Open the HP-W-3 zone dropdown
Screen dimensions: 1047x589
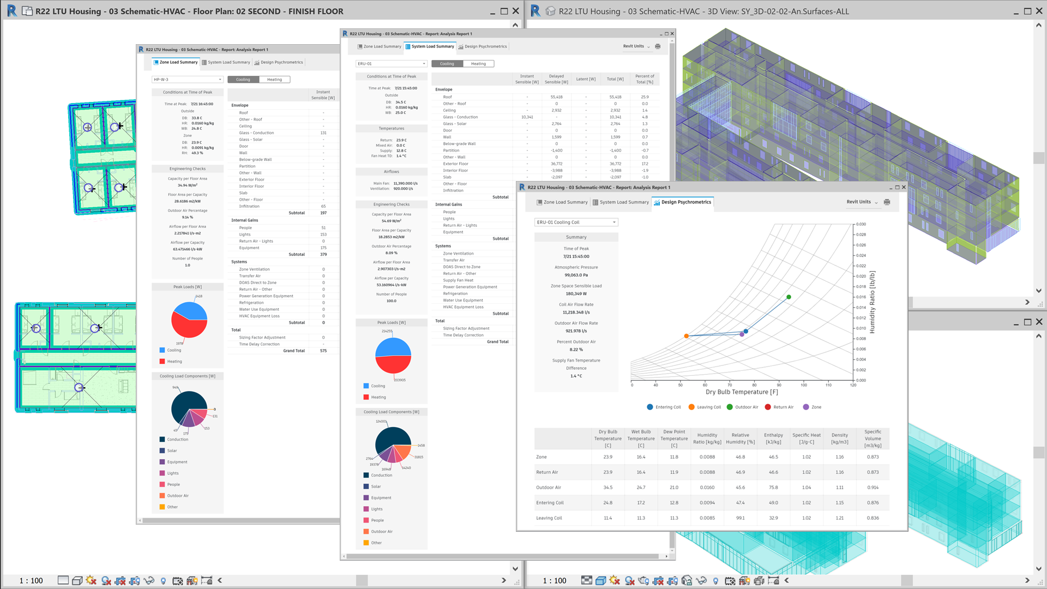click(188, 80)
